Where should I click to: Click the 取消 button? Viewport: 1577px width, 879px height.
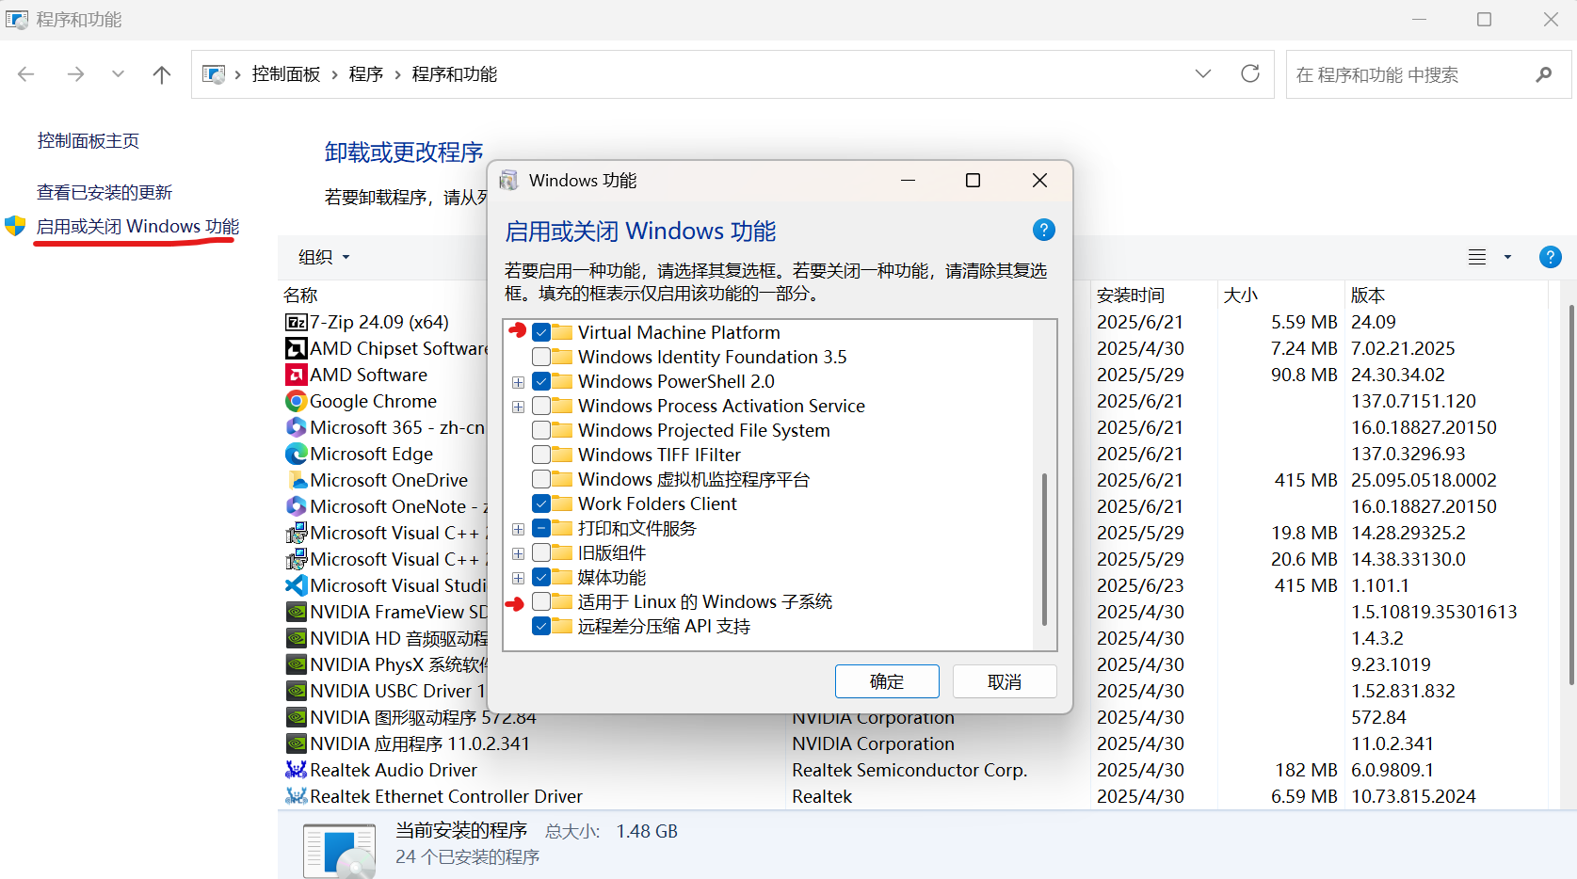pyautogui.click(x=1005, y=681)
